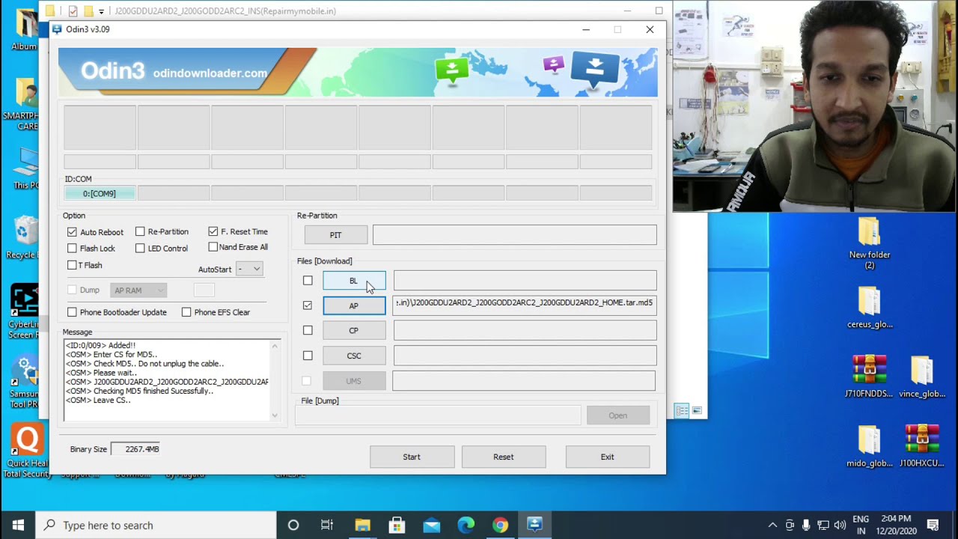The height and width of the screenshot is (539, 958).
Task: Click the odindownloader.com banner text
Action: pyautogui.click(x=210, y=73)
